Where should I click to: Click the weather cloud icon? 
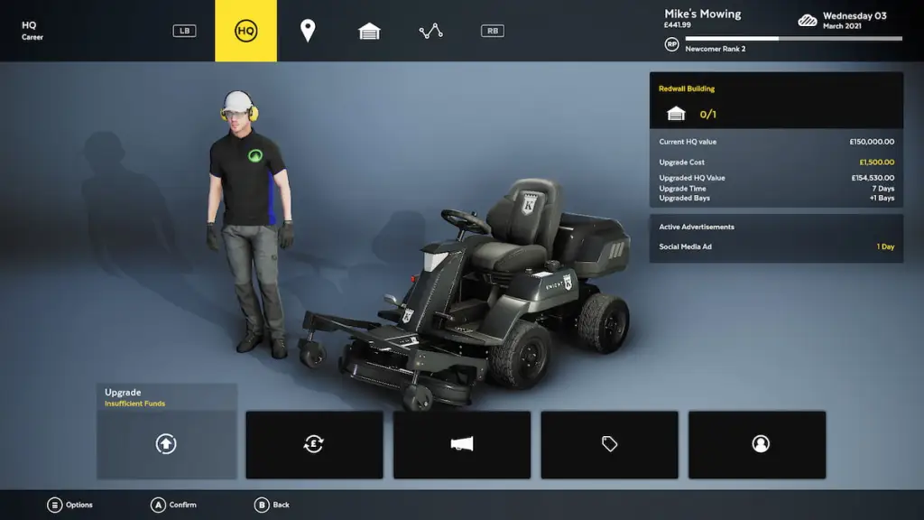coord(808,20)
